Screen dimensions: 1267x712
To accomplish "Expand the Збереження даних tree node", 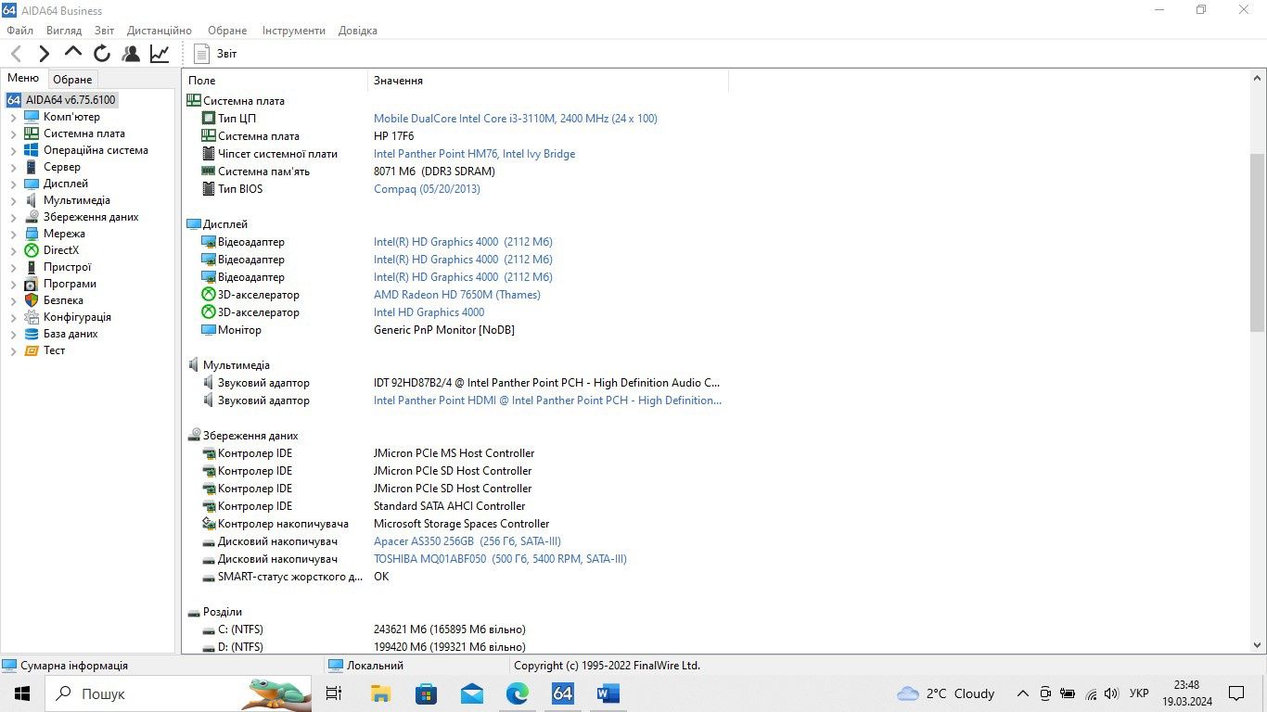I will pos(13,218).
